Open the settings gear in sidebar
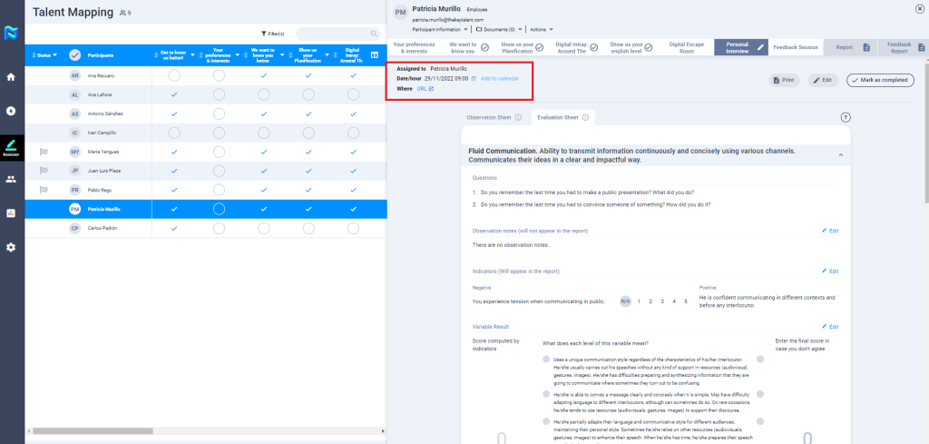The image size is (929, 444). pyautogui.click(x=11, y=247)
